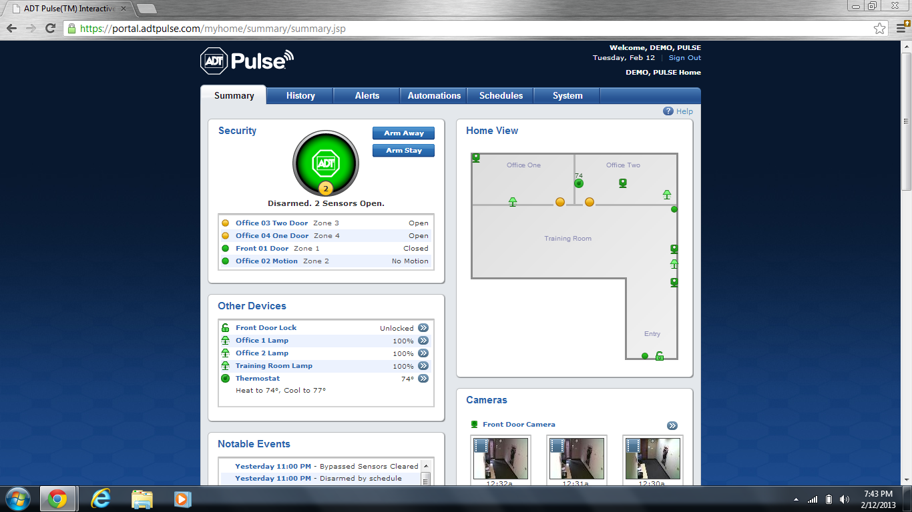The height and width of the screenshot is (512, 912).
Task: Click the Office 1 Lamp icon in Other Devices
Action: 226,340
